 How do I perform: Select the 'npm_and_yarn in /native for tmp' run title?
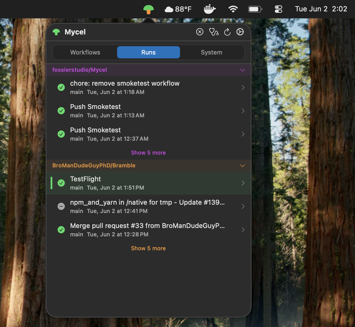[147, 202]
